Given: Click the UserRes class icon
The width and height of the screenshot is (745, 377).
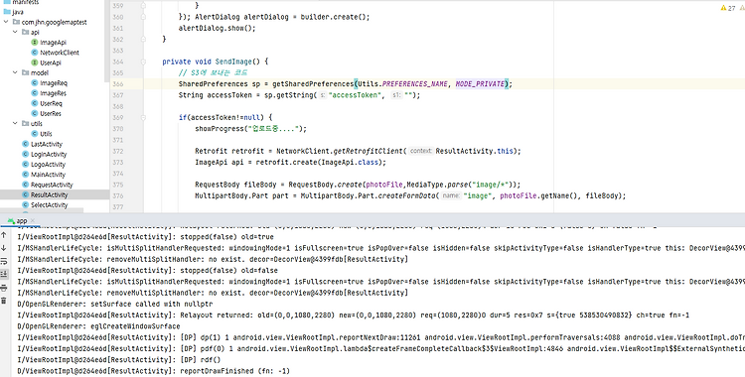Looking at the screenshot, I should pos(34,113).
